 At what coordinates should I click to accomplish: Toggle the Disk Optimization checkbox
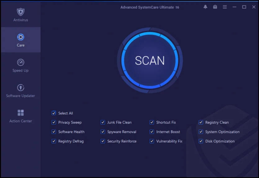coord(201,141)
